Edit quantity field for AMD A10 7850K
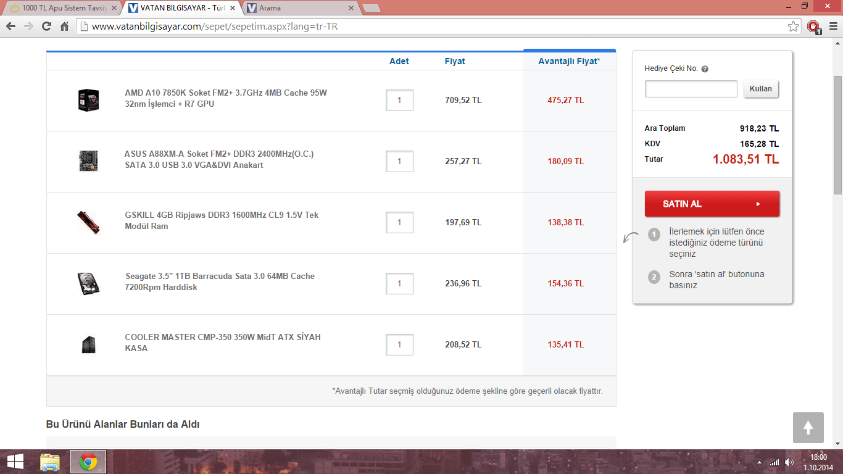Viewport: 843px width, 474px height. (399, 100)
